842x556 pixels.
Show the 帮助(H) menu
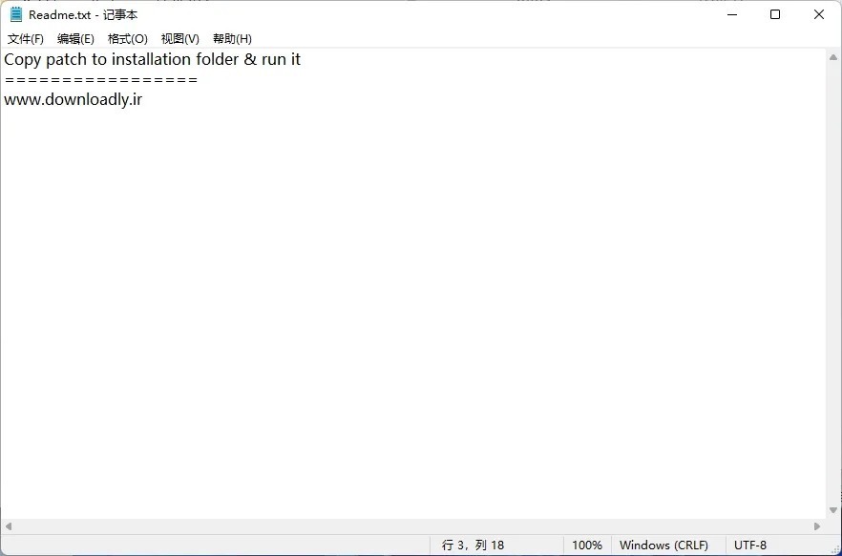232,39
